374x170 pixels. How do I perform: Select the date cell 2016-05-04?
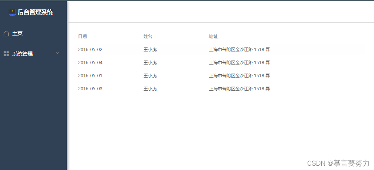coord(90,63)
